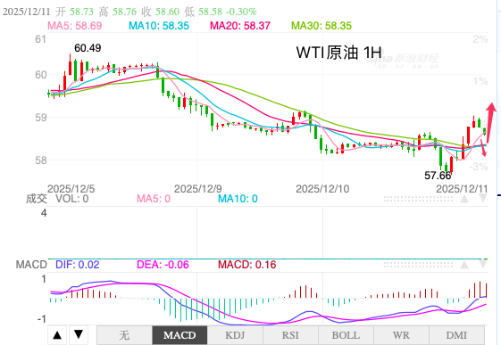501x345 pixels.
Task: Click the VOL: 0 label
Action: click(x=72, y=199)
